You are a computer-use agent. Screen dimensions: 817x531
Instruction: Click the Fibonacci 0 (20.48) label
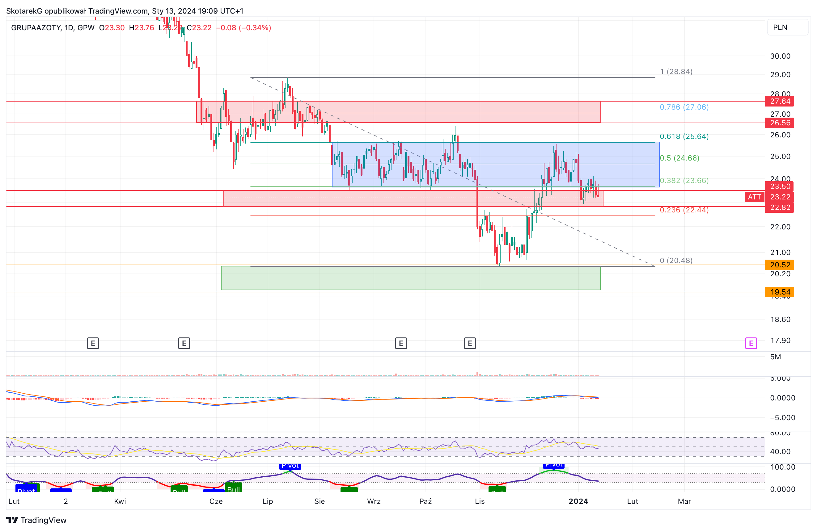[676, 260]
